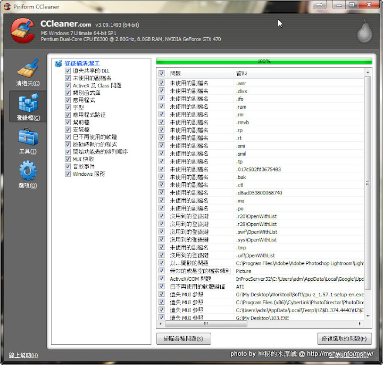Uncheck the .rmvb result row
The height and width of the screenshot is (365, 383).
point(162,122)
